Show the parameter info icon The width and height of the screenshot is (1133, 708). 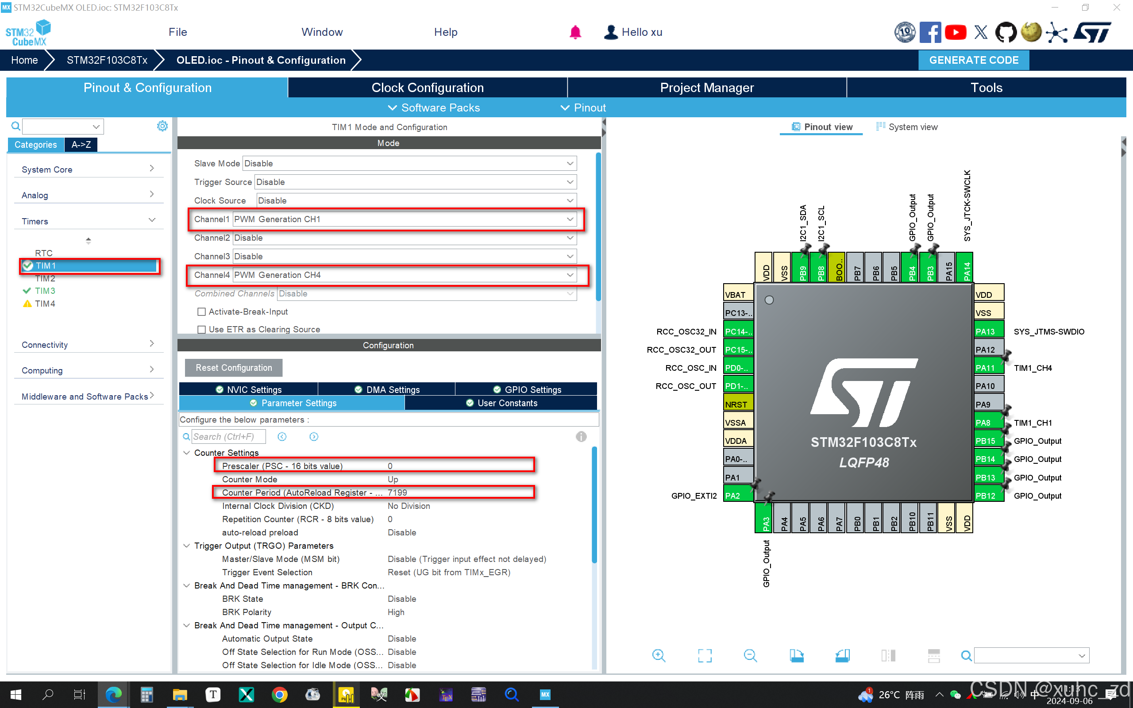581,436
